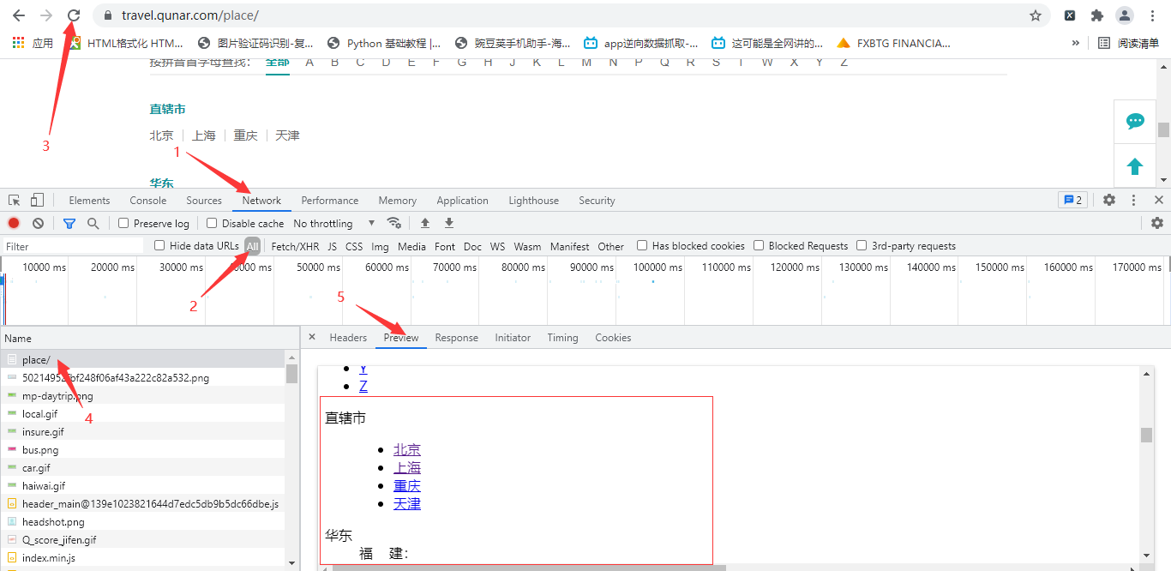Clear the network log icon
The image size is (1171, 571).
38,223
